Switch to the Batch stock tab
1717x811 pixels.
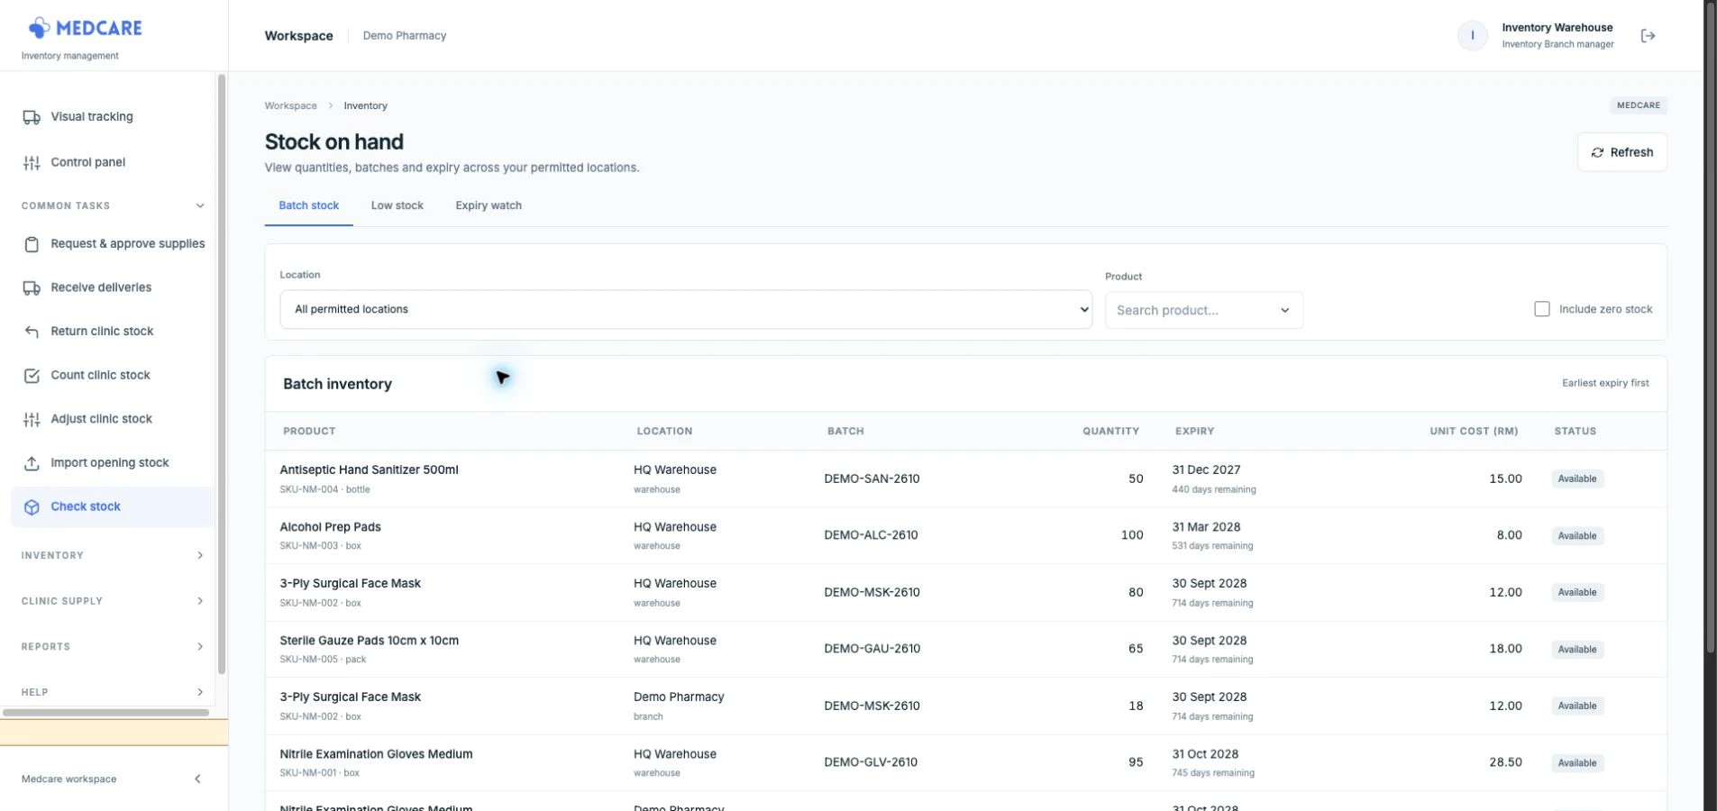[x=309, y=205]
